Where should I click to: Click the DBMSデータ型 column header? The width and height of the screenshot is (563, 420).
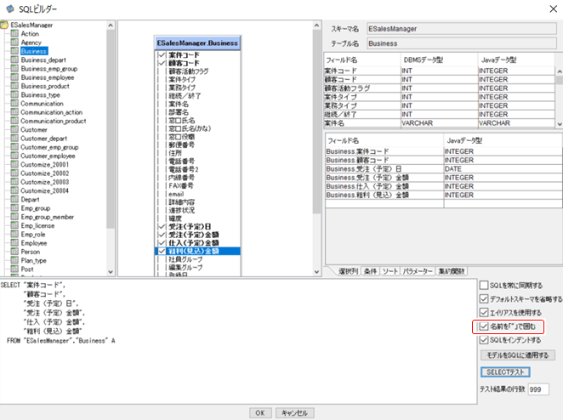click(x=439, y=60)
